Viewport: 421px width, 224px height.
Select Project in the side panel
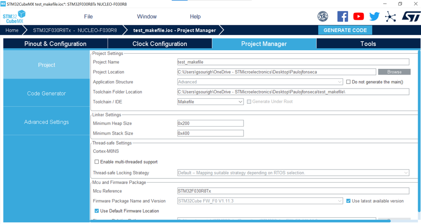[x=46, y=65]
